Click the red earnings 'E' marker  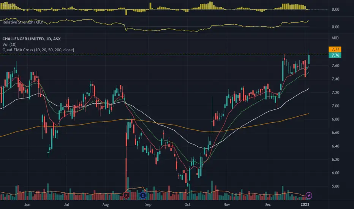coord(126,195)
